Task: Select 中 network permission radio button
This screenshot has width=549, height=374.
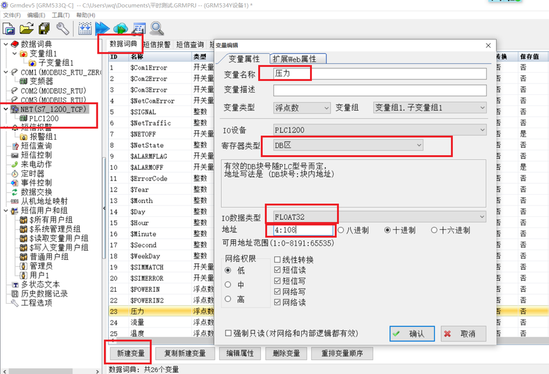Action: [228, 285]
